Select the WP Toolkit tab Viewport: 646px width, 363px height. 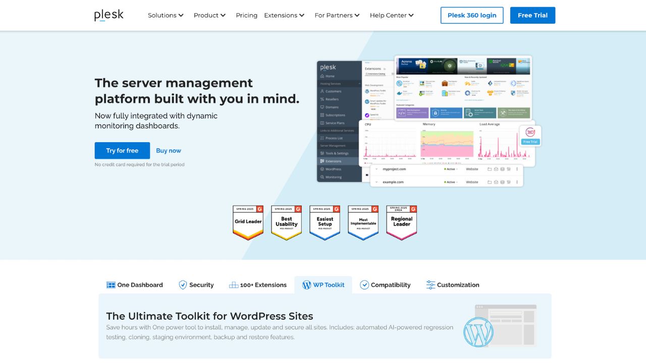[324, 285]
